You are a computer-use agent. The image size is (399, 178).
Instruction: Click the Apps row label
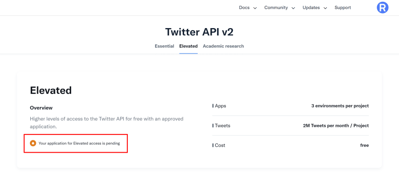(220, 106)
